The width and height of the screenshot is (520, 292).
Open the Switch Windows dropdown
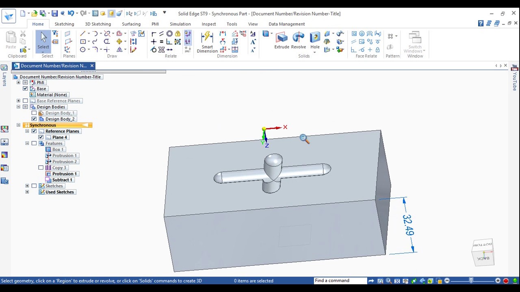point(415,42)
